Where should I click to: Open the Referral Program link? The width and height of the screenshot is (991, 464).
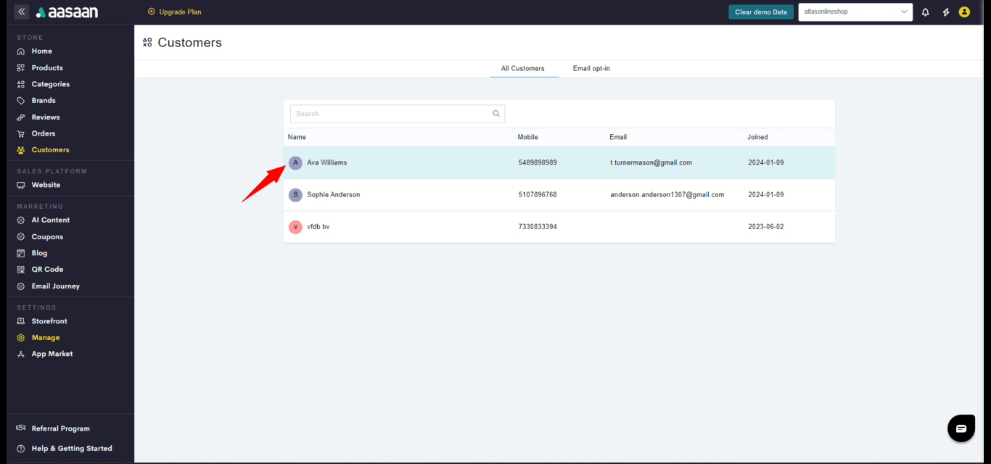[x=60, y=428]
